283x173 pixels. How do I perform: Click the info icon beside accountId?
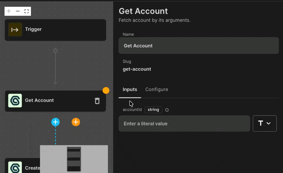click(167, 110)
